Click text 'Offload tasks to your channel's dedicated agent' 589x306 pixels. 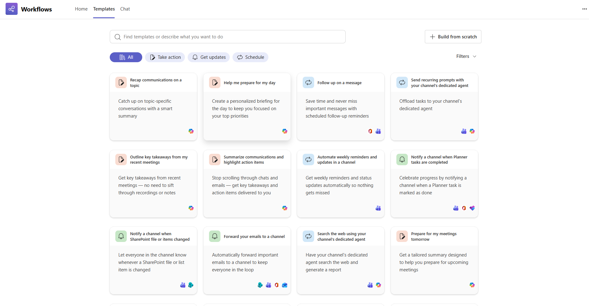pyautogui.click(x=431, y=105)
